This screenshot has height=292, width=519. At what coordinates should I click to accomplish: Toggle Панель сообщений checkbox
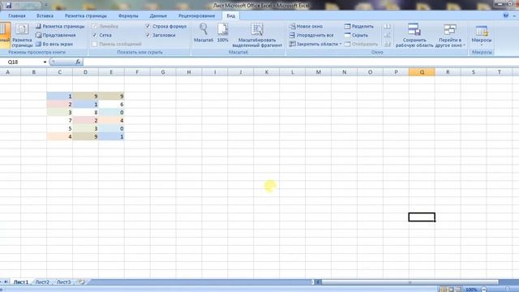(95, 44)
